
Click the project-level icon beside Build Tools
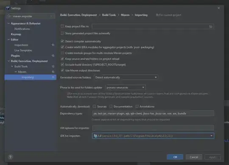pos(53,67)
